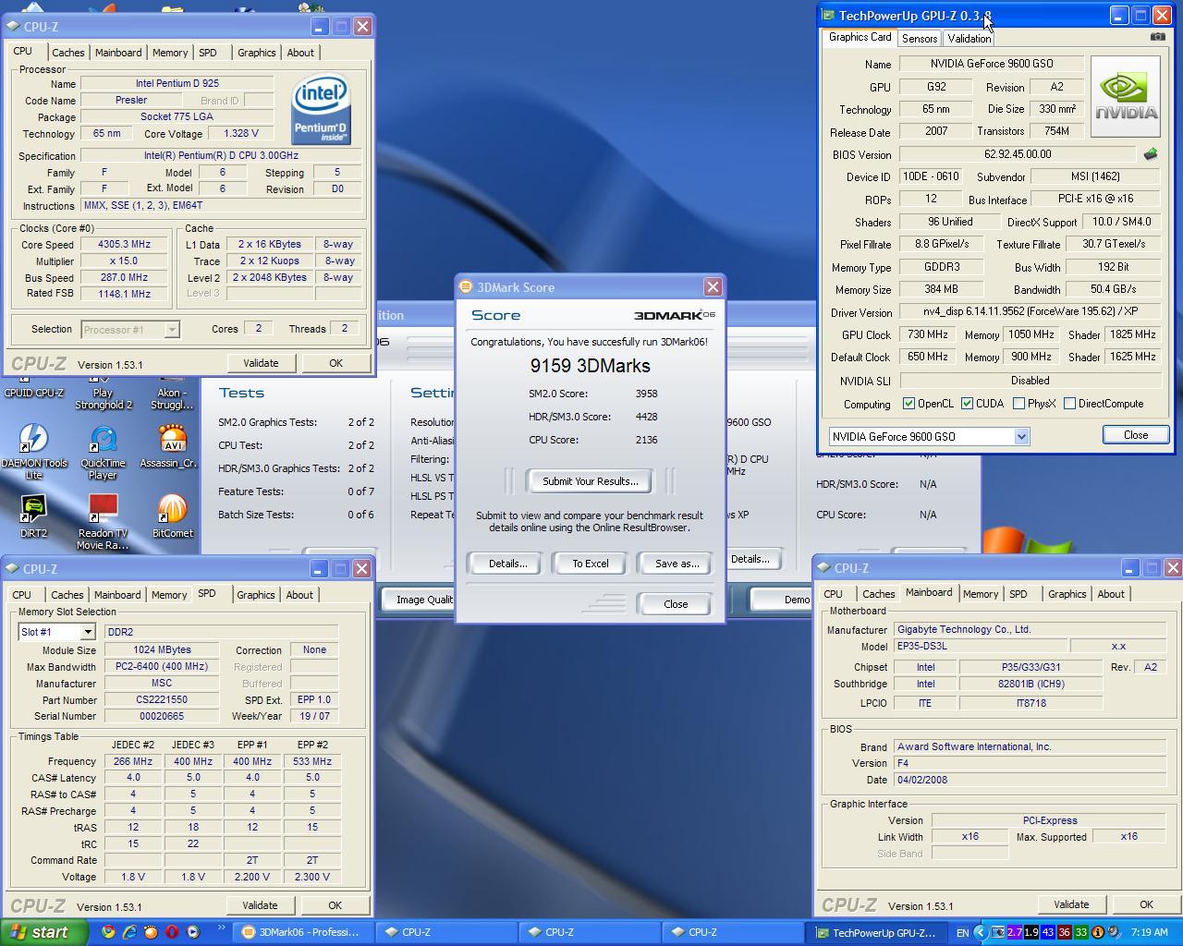Click the Save as button
The image size is (1183, 946).
(677, 564)
